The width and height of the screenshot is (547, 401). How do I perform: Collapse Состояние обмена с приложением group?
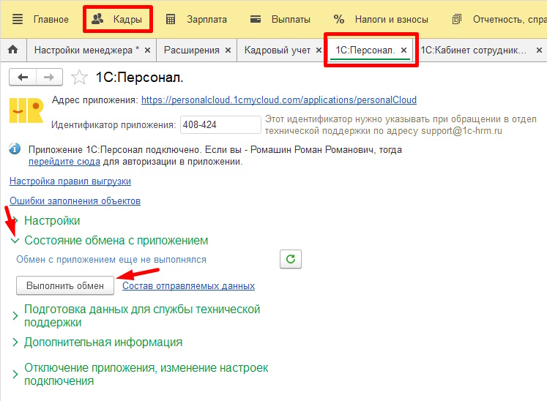pos(116,241)
